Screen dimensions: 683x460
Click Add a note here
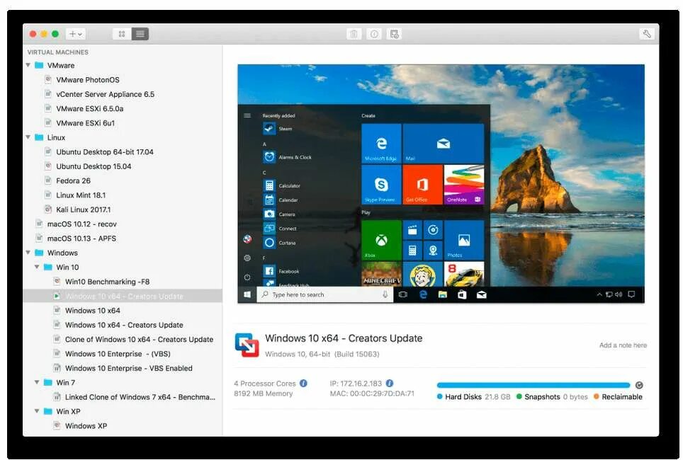click(623, 345)
